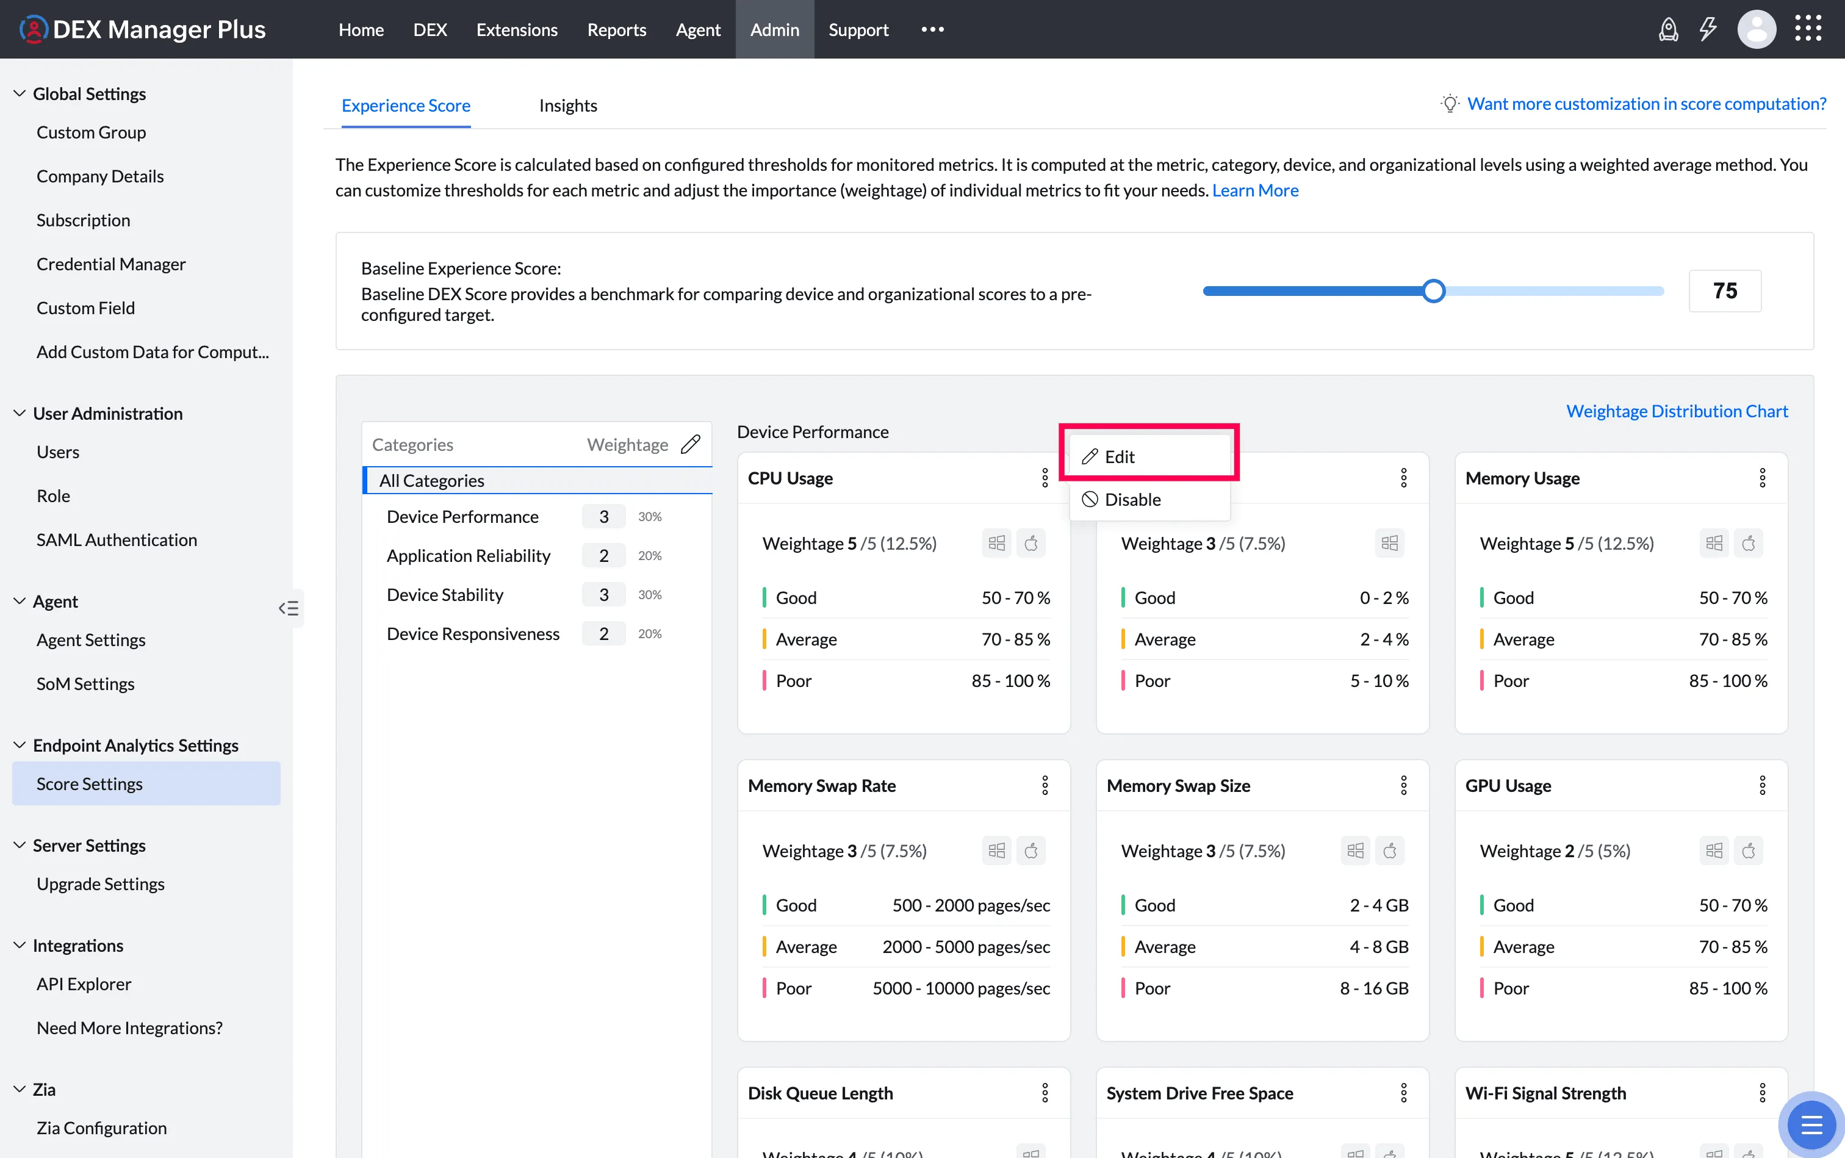
Task: Open the Weightage Distribution Chart link
Action: pyautogui.click(x=1677, y=411)
